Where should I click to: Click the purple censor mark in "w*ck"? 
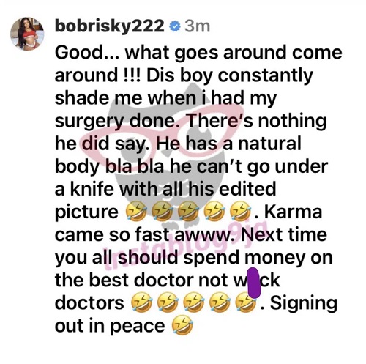[x=254, y=283]
